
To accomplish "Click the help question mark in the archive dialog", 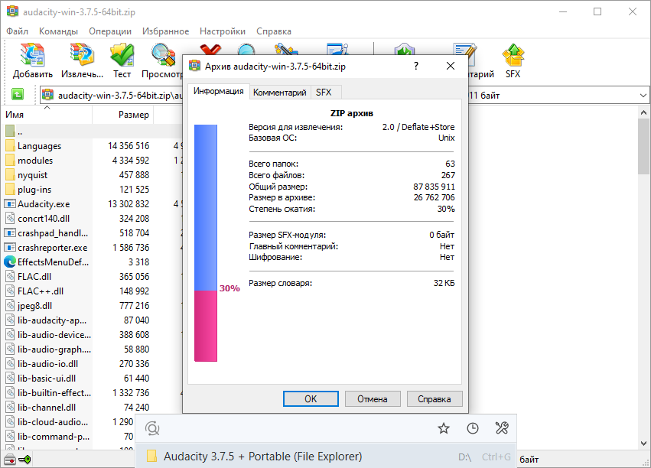I will click(416, 66).
